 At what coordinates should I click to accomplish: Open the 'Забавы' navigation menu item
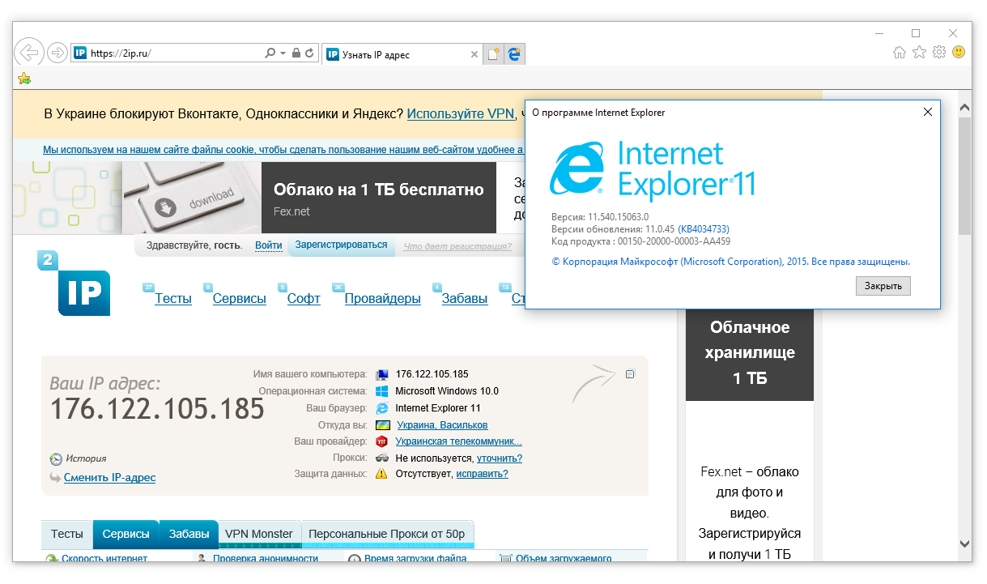coord(465,298)
